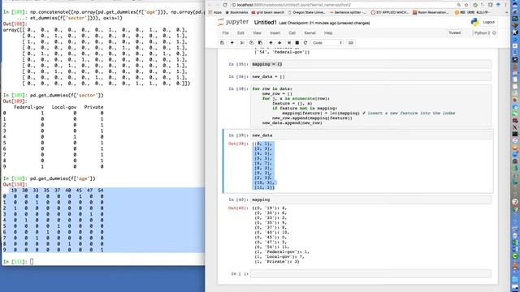
Task: Save notebook with the save toolbar icon
Action: [x=222, y=43]
